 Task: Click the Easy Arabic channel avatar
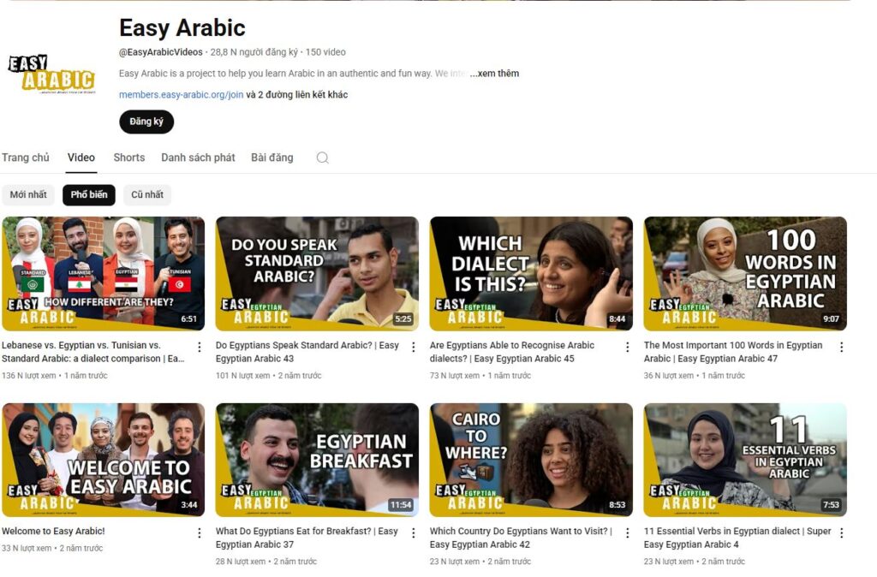point(51,74)
